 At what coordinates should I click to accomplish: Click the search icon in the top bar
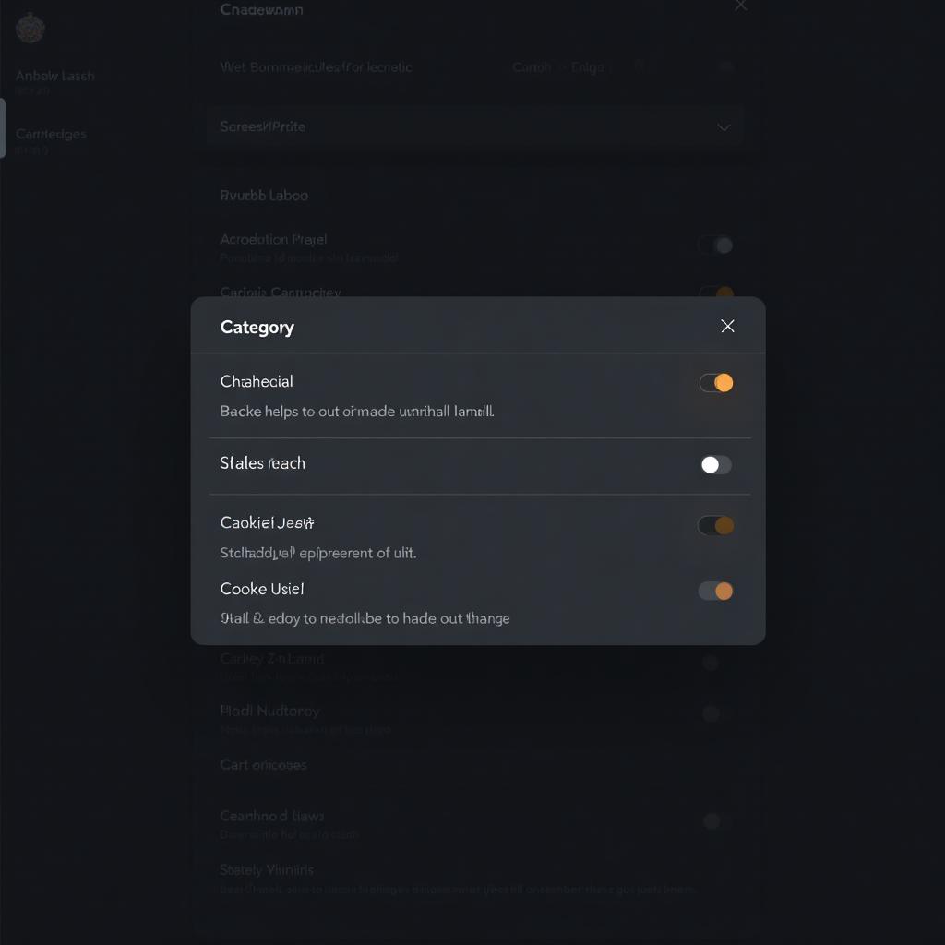[x=638, y=67]
